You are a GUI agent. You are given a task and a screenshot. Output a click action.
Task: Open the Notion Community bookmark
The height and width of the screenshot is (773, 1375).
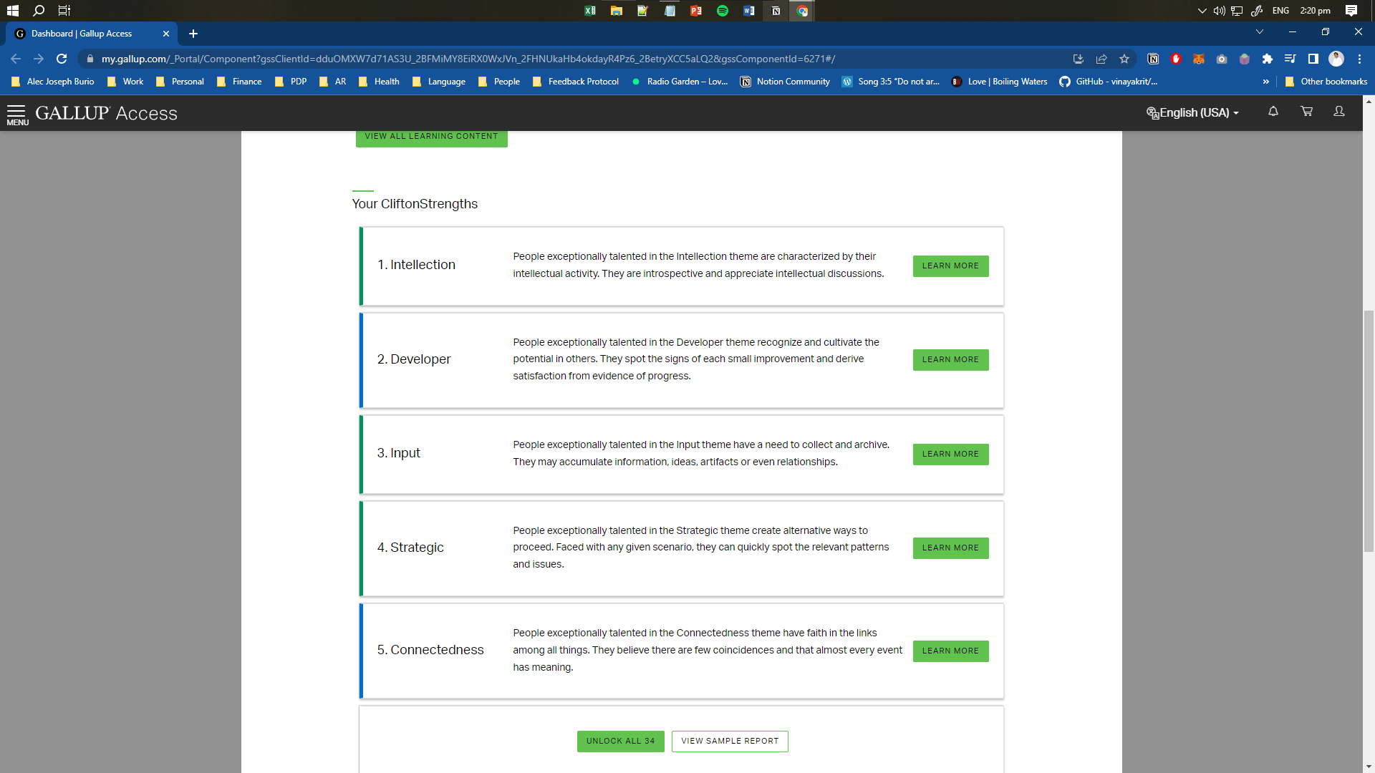tap(785, 82)
